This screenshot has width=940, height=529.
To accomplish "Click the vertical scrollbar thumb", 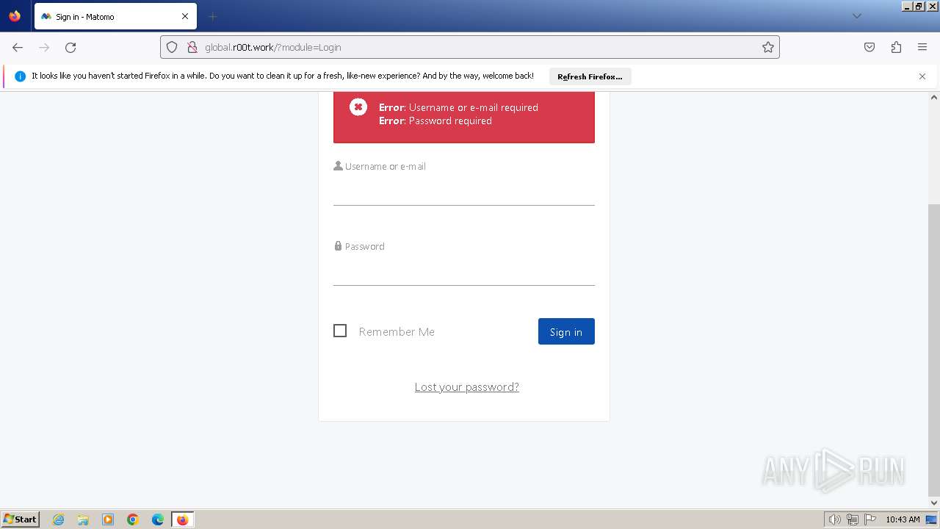I will point(934,350).
